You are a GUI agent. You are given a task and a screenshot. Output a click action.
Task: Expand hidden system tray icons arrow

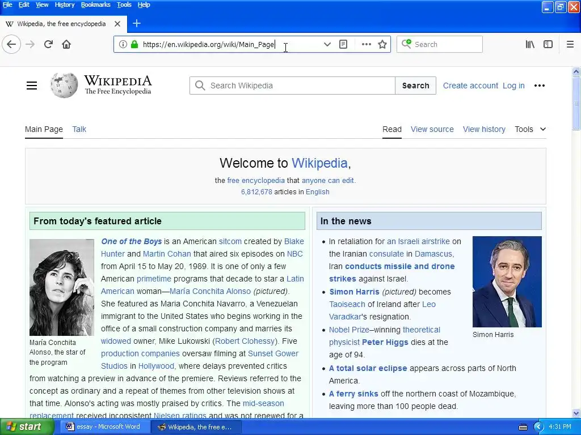click(538, 427)
